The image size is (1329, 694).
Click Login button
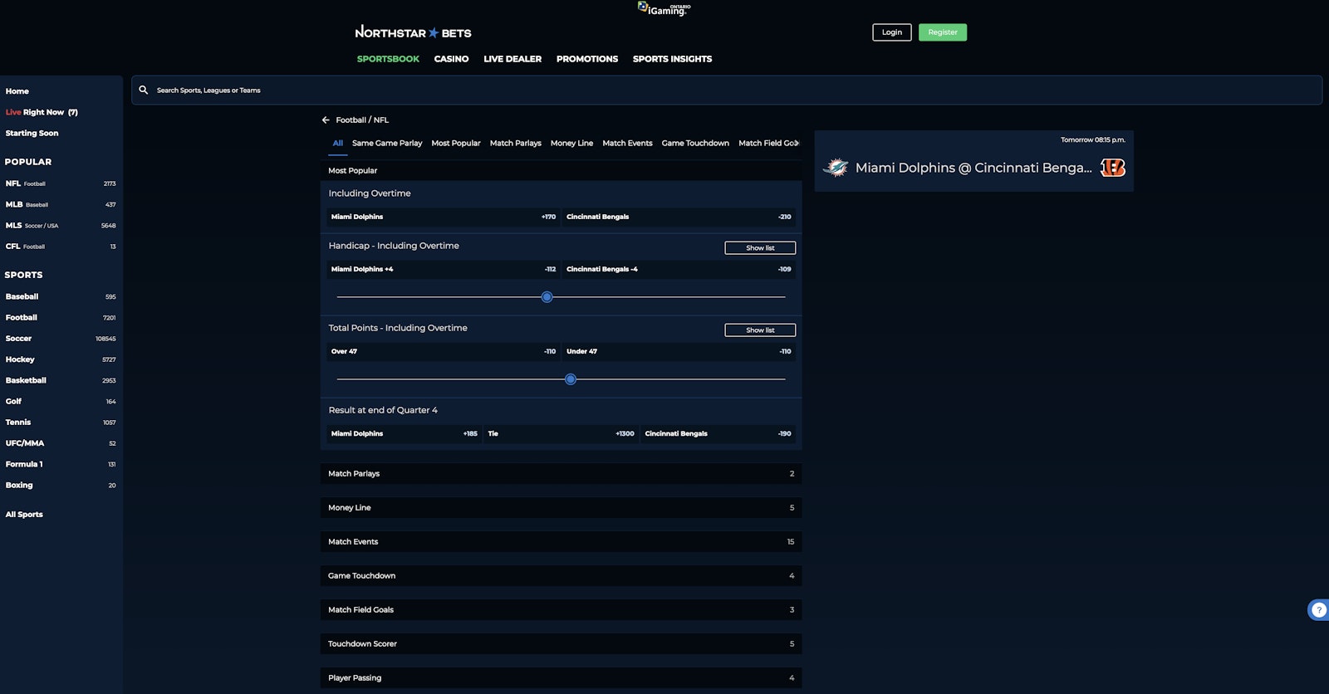(892, 32)
